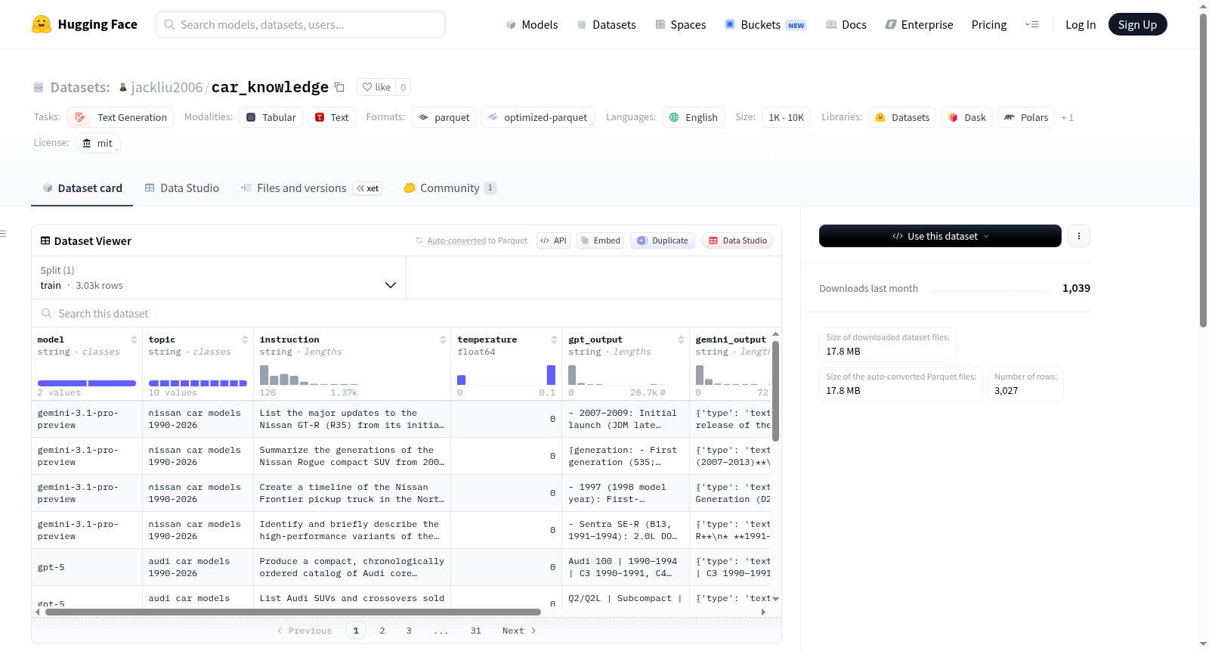The width and height of the screenshot is (1209, 651).
Task: Switch to the Dataset card tab
Action: click(x=82, y=188)
